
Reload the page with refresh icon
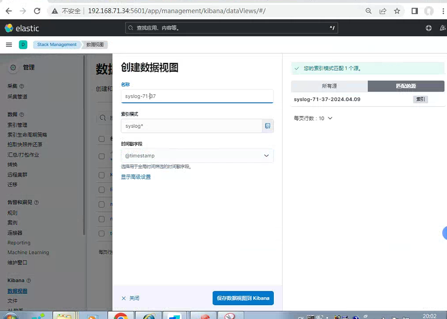[x=37, y=11]
